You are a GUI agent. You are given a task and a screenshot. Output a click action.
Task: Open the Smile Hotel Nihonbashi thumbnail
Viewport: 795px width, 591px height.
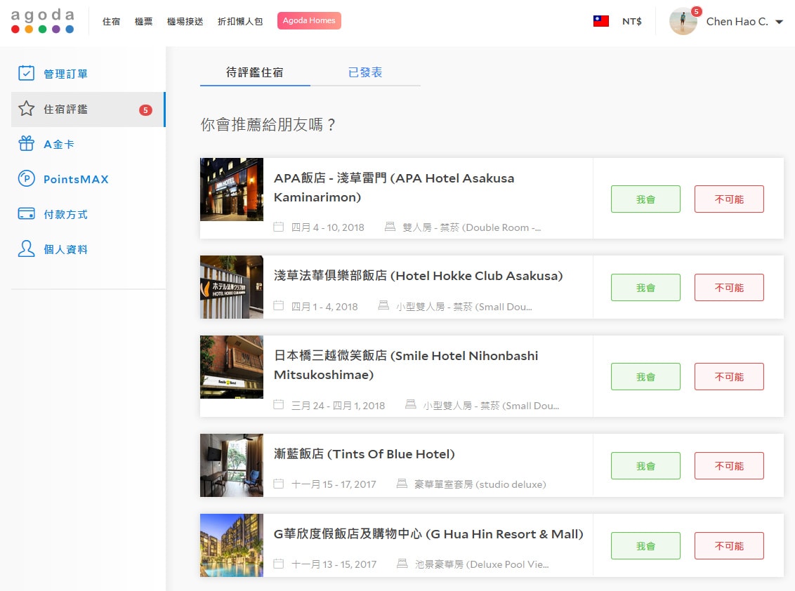(232, 367)
